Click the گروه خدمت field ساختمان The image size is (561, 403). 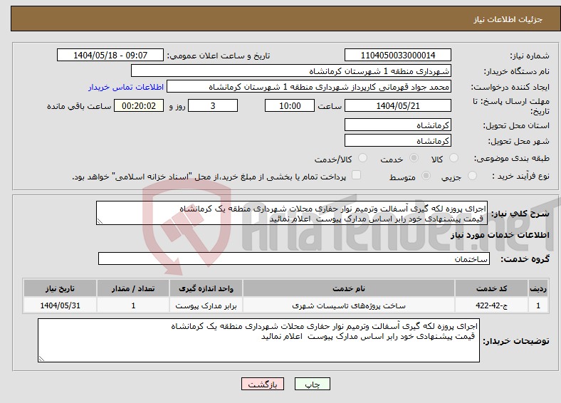pos(294,258)
